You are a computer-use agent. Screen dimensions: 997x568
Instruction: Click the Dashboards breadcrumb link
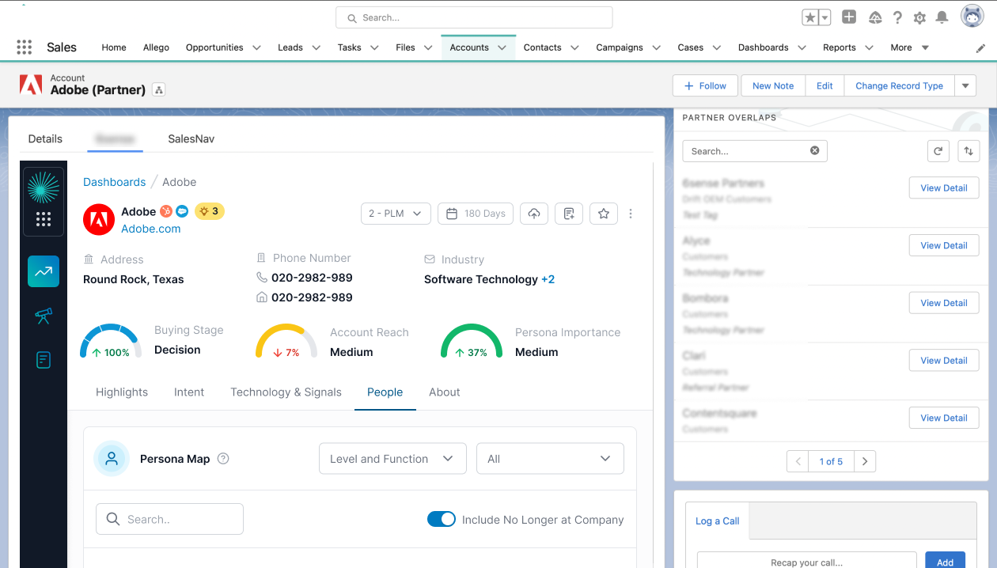[x=115, y=182]
